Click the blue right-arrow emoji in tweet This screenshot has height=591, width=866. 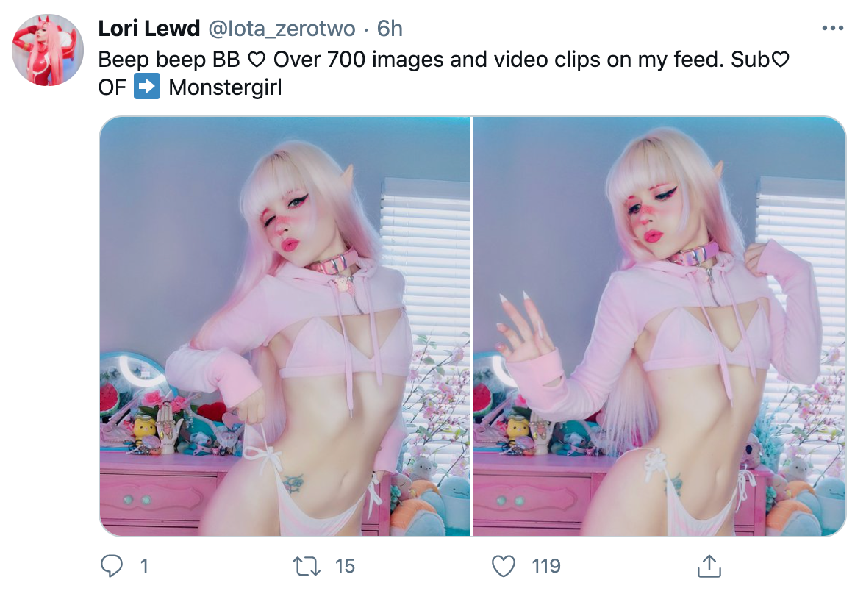point(147,87)
